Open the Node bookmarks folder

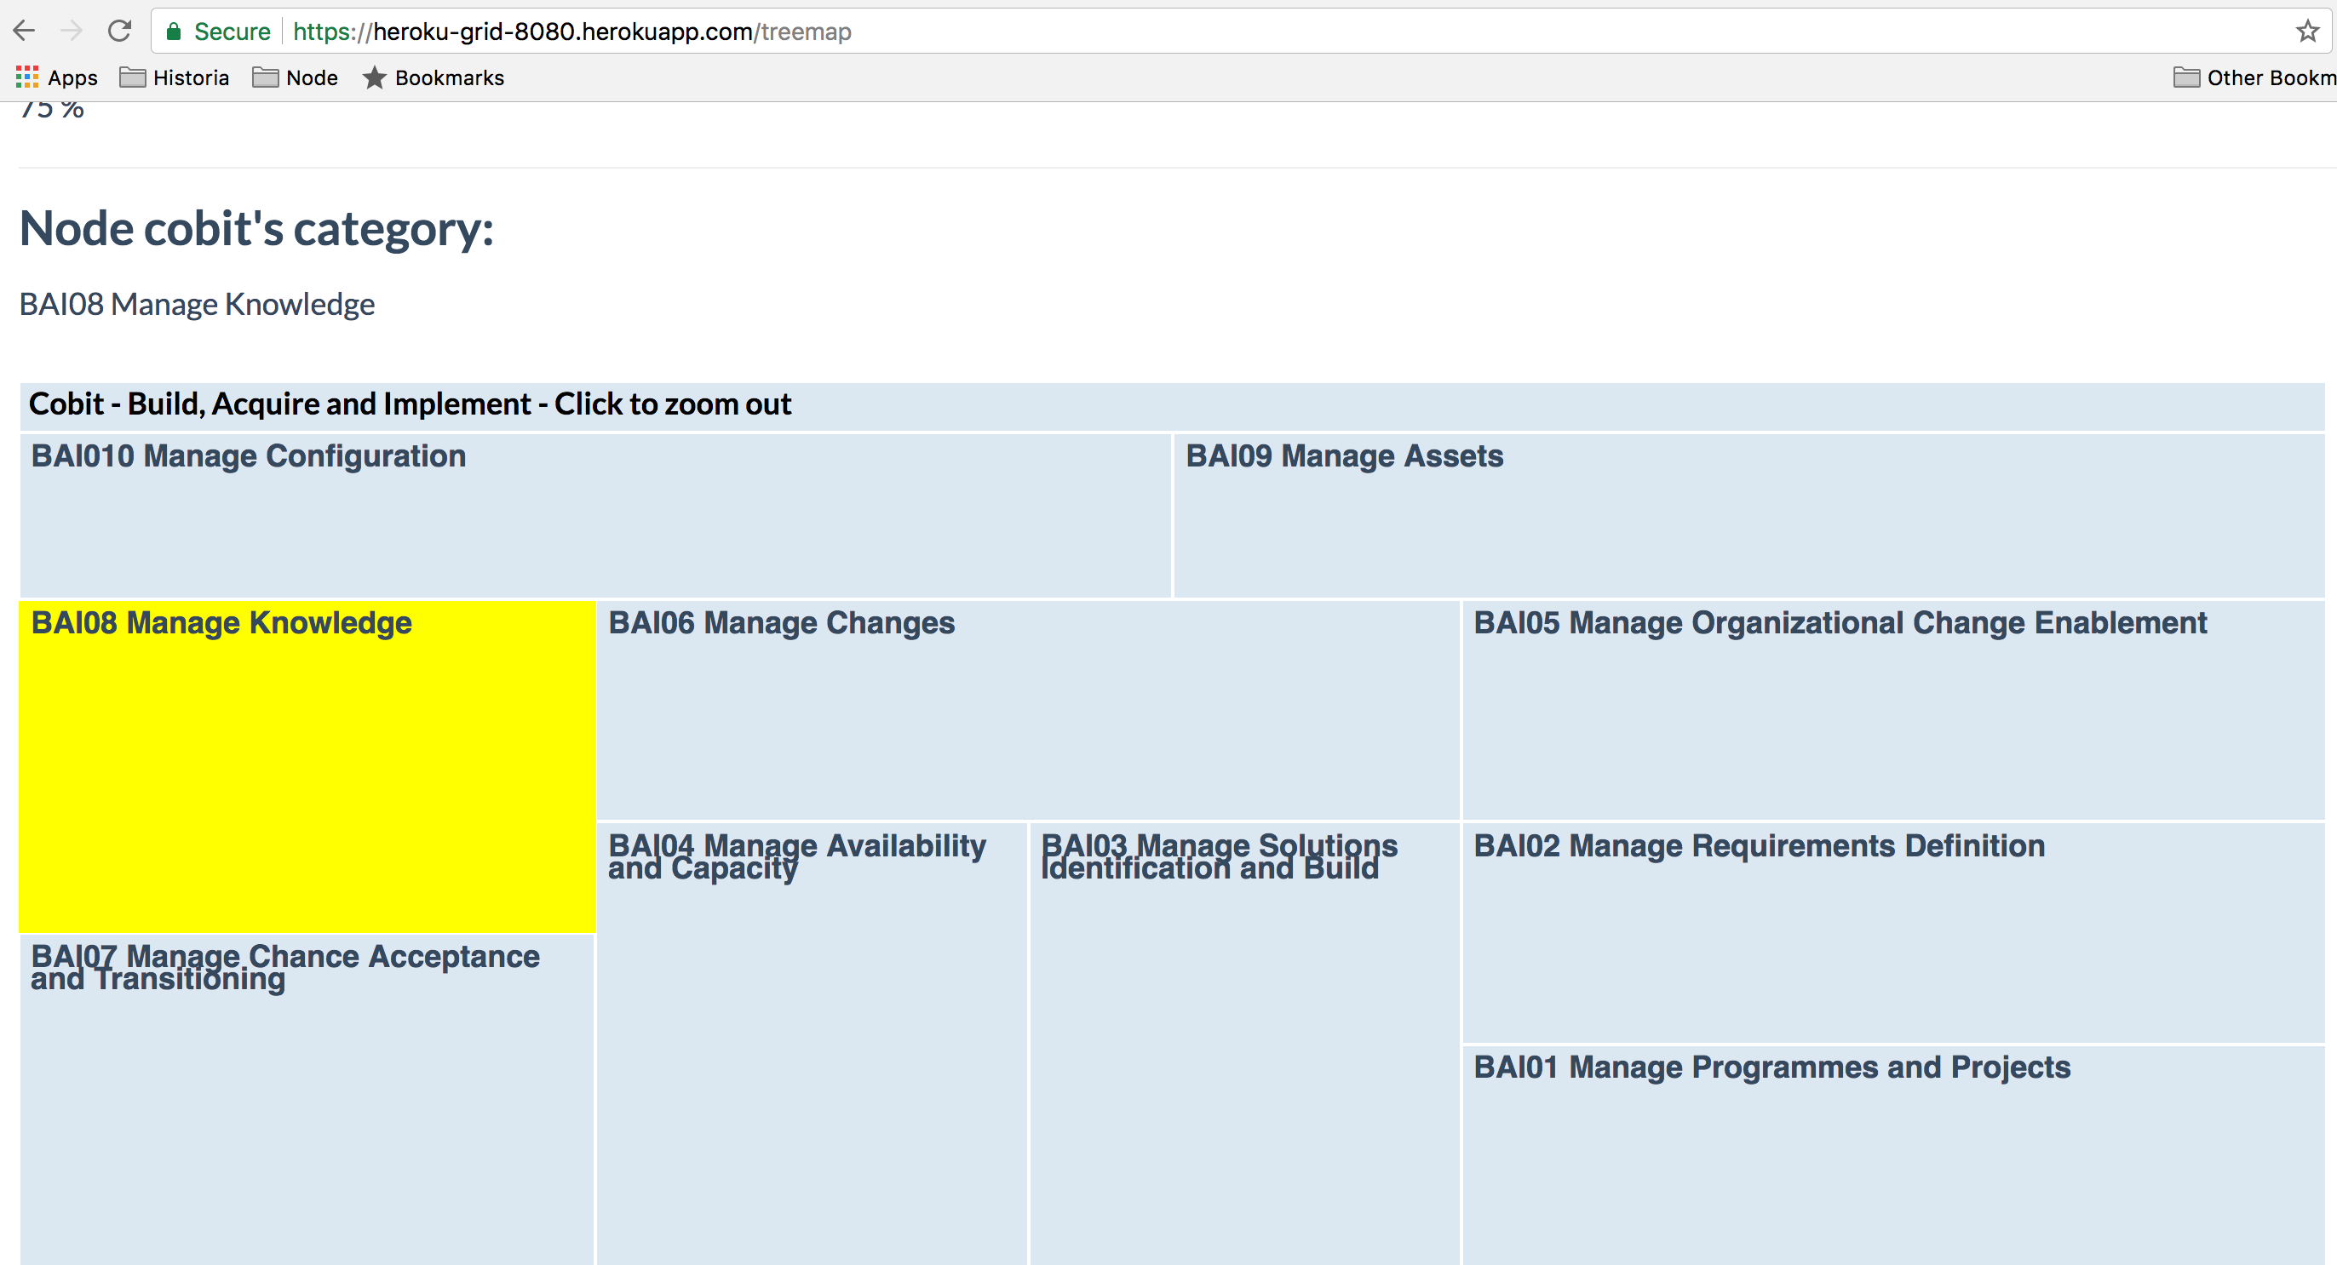click(x=295, y=78)
